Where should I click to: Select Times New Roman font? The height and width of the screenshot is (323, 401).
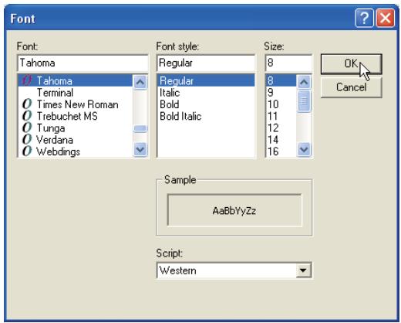pos(76,104)
